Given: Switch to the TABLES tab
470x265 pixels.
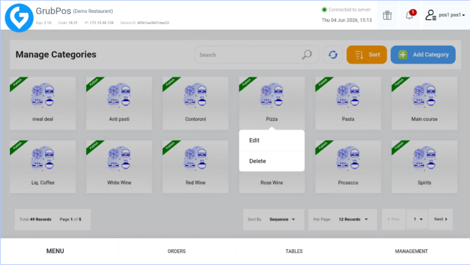Looking at the screenshot, I should [x=294, y=251].
